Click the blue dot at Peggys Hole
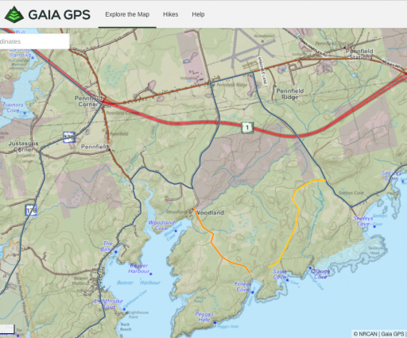The image size is (407, 338). coord(215,323)
